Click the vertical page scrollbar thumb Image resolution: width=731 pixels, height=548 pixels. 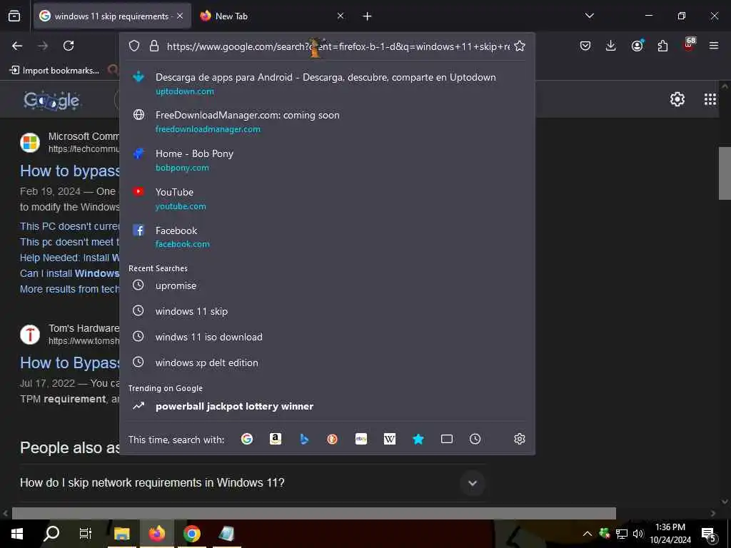(x=725, y=173)
